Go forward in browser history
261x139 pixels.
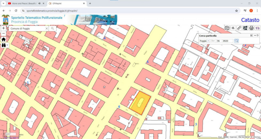coord(10,11)
